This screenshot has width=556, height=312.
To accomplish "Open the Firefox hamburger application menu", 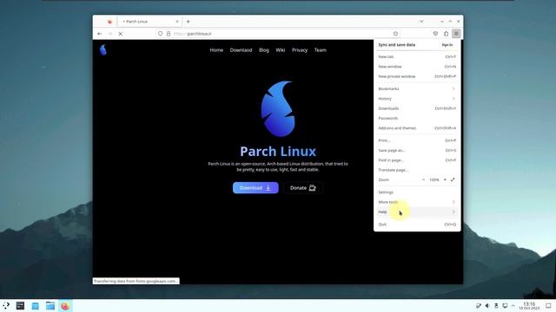I will click(456, 34).
